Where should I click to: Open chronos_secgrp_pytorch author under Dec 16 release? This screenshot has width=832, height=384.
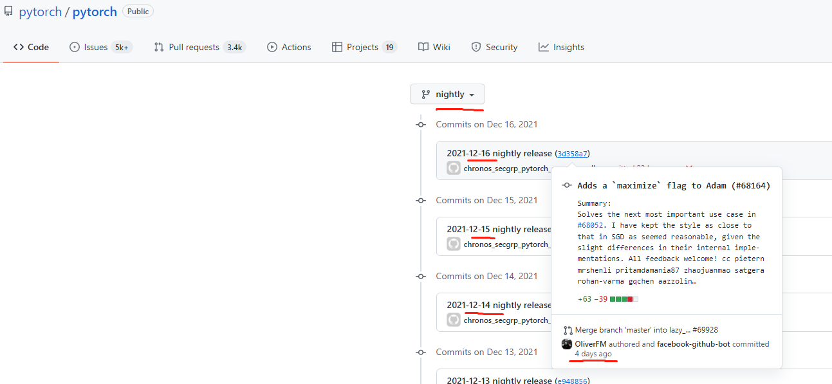pyautogui.click(x=506, y=169)
